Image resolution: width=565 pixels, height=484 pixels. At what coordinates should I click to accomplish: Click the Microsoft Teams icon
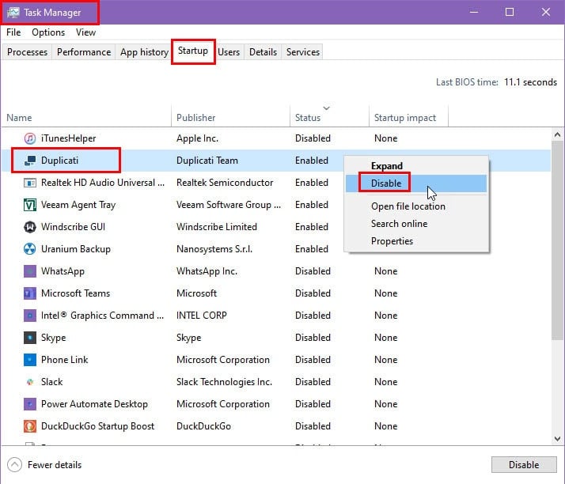click(x=29, y=293)
